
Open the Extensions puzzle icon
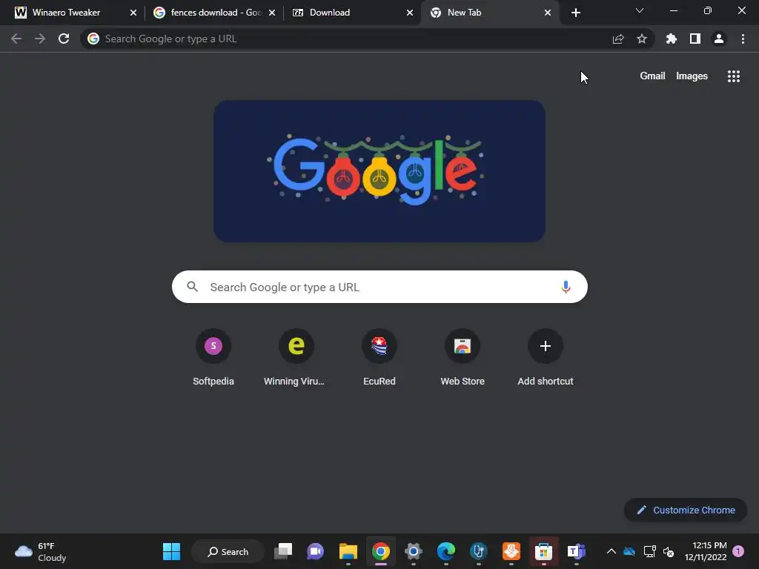tap(672, 39)
